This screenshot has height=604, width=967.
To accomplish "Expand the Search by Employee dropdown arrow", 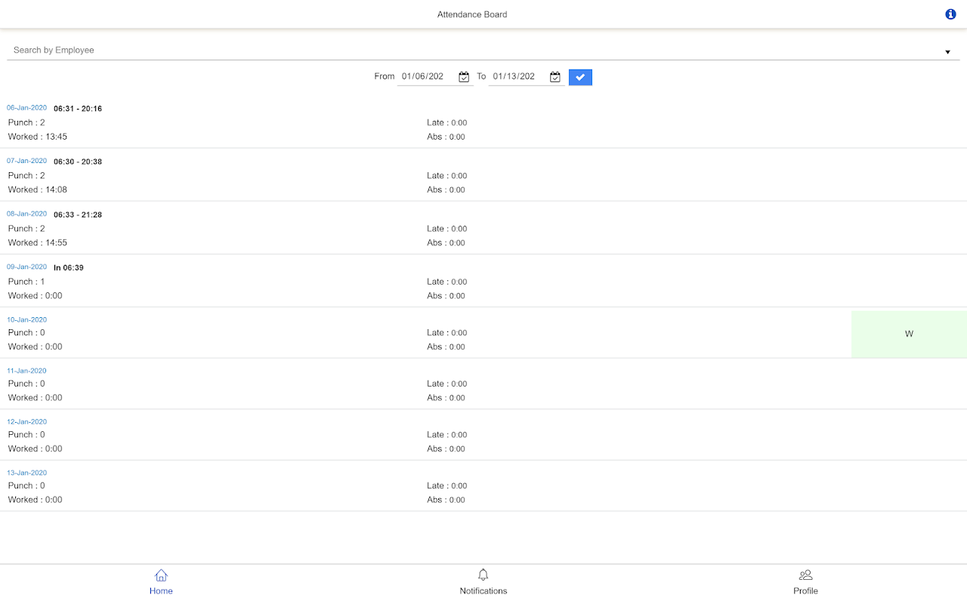I will pos(947,52).
